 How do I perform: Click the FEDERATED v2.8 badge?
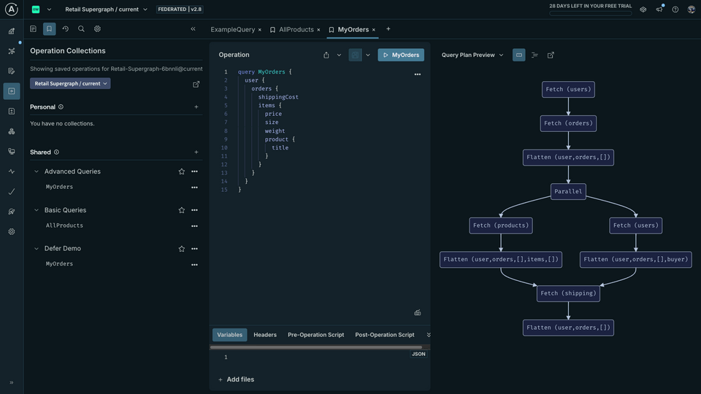(180, 9)
